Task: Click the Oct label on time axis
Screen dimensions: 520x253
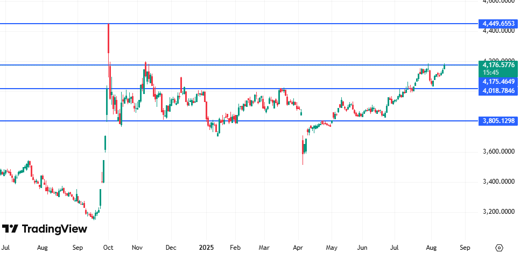Action: (108, 248)
